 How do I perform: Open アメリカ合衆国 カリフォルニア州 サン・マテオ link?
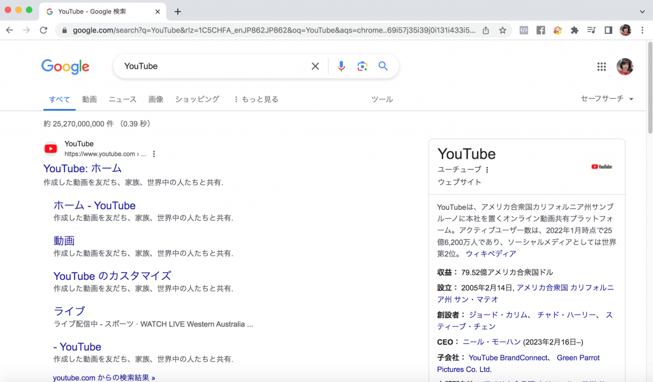pyautogui.click(x=525, y=294)
